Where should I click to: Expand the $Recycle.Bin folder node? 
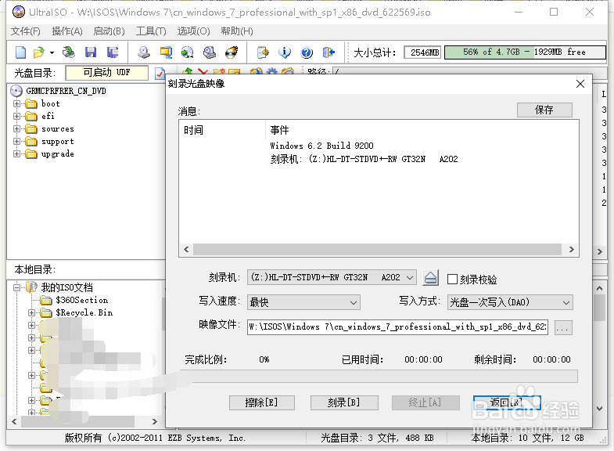(32, 312)
